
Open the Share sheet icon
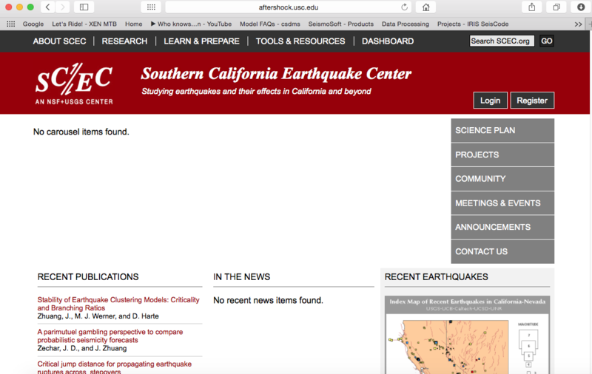click(531, 7)
